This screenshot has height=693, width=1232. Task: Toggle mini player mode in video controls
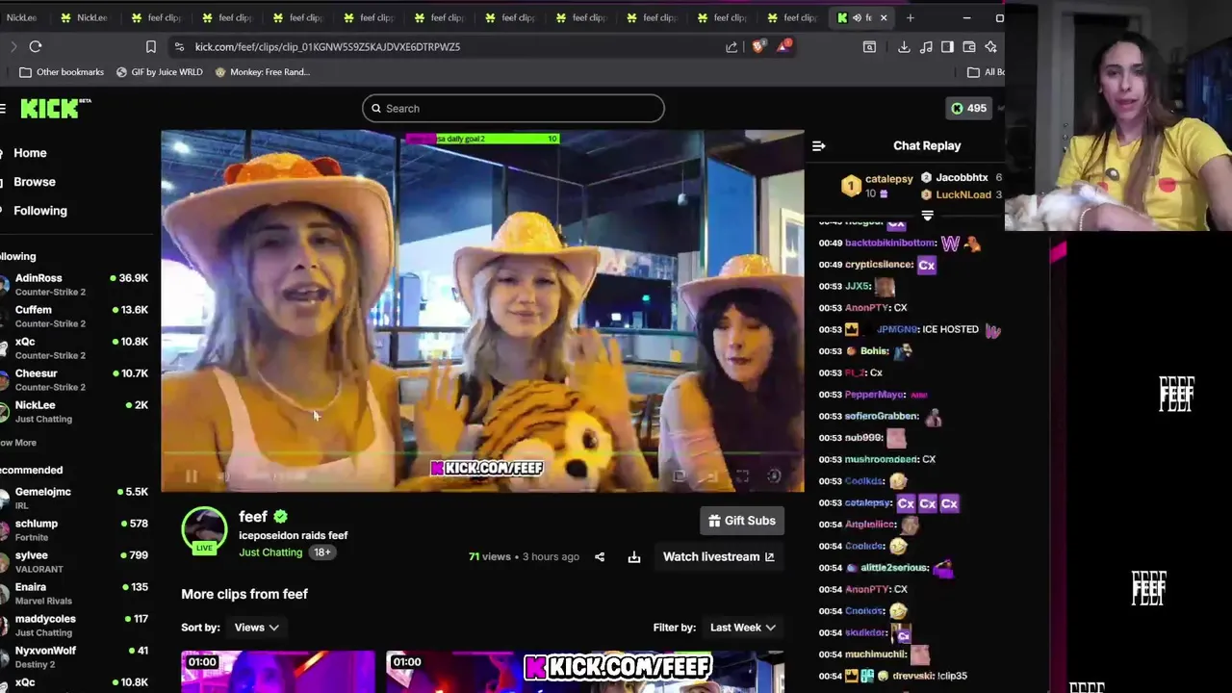click(679, 475)
